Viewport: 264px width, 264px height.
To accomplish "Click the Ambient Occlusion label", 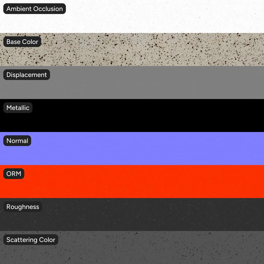I will (35, 9).
